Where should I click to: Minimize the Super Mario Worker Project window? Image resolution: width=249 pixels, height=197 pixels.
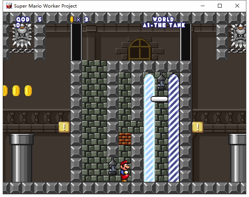(x=202, y=6)
